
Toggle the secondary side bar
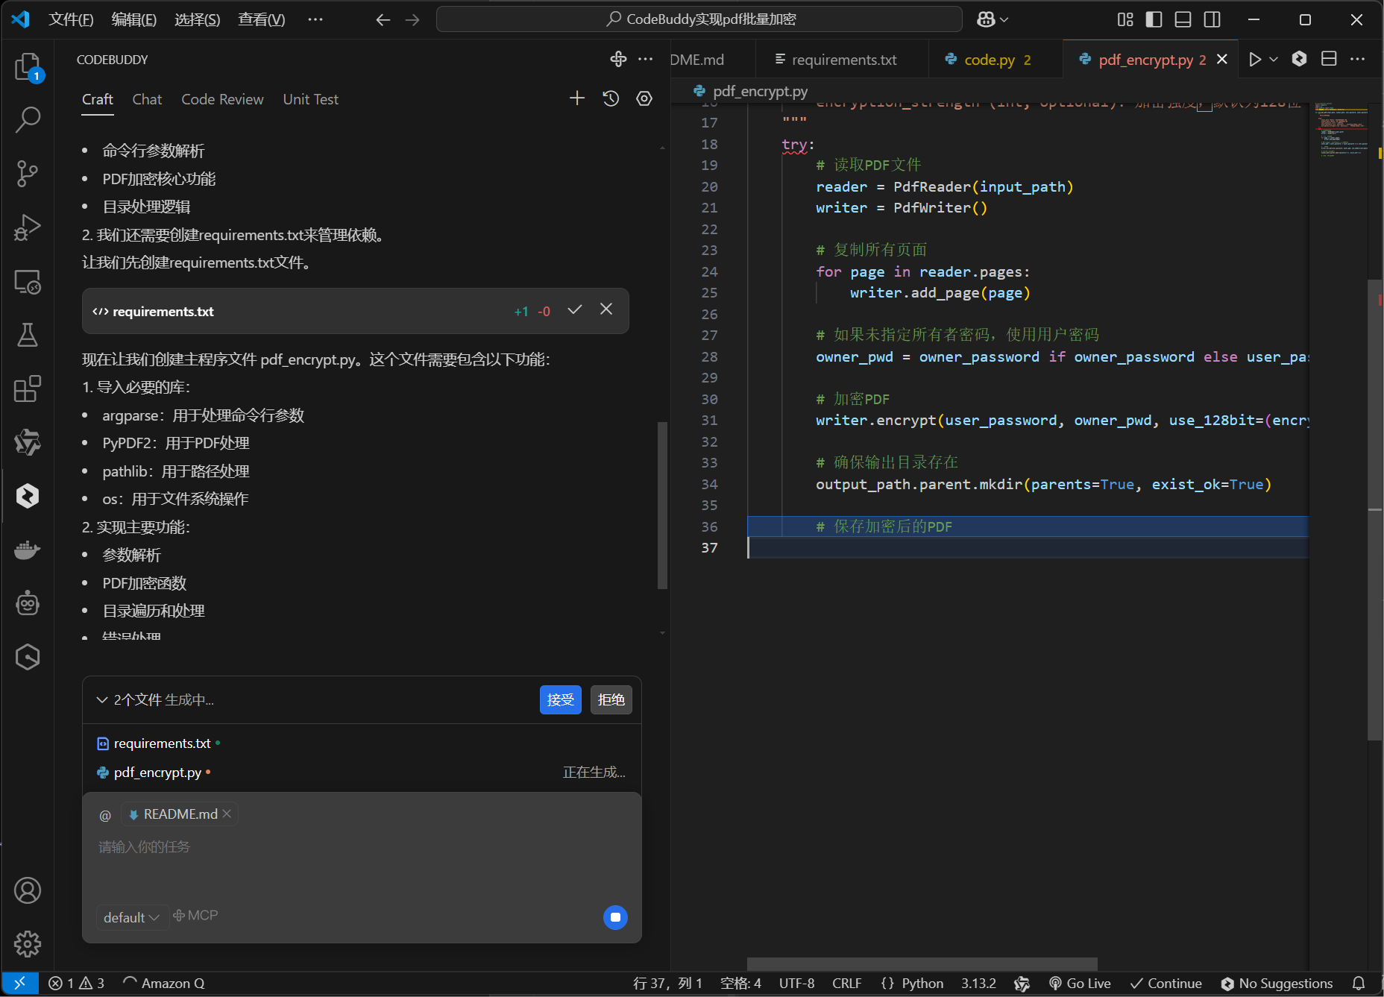1212,19
